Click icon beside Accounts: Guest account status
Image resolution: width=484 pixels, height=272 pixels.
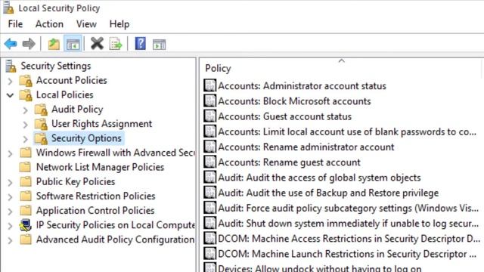[210, 116]
